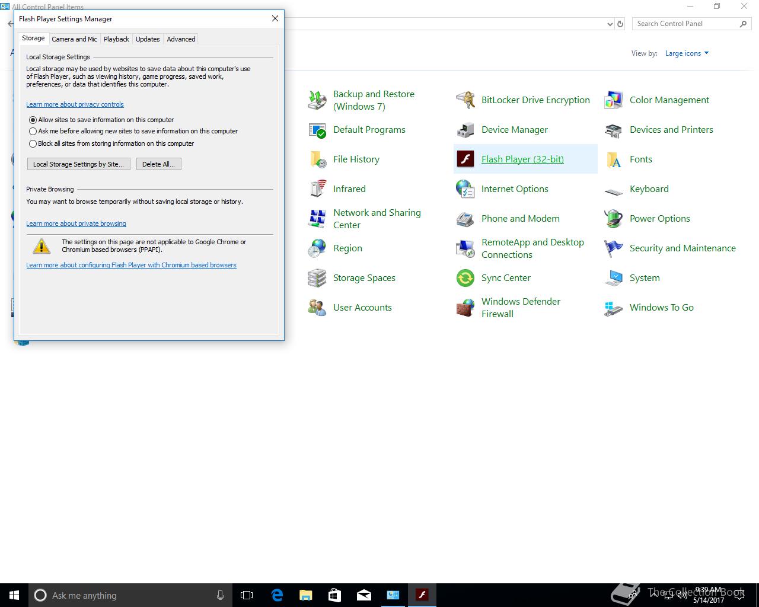Image resolution: width=759 pixels, height=607 pixels.
Task: Open the Device Manager icon
Action: coord(465,130)
